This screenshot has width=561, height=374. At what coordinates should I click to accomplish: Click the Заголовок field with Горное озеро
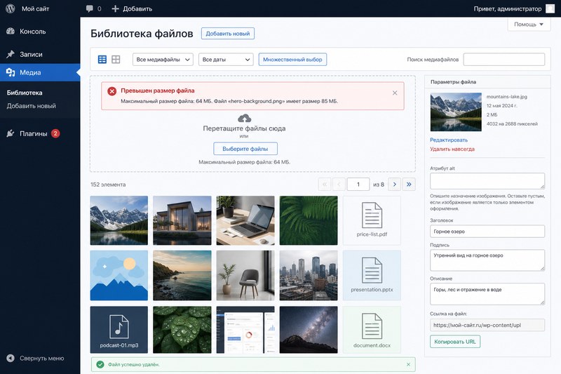(487, 231)
